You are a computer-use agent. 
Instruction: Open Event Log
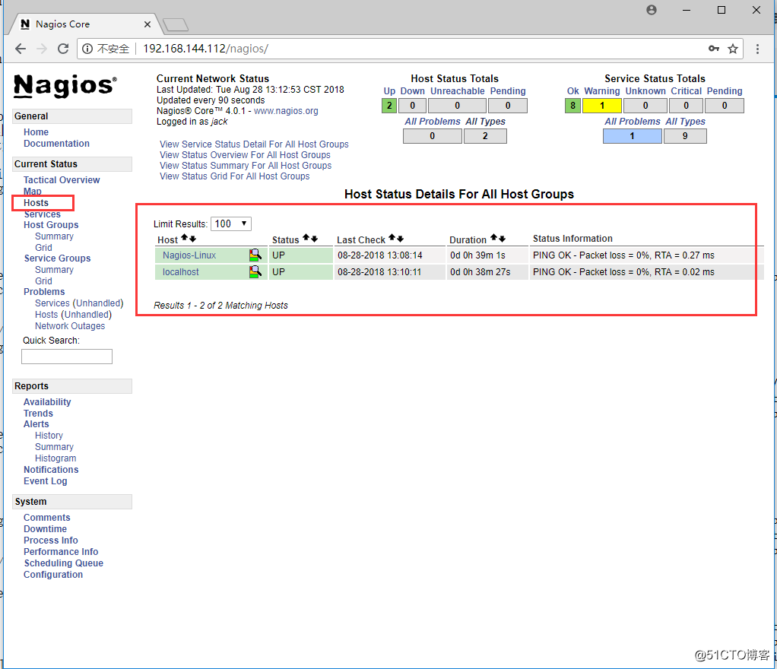coord(45,481)
